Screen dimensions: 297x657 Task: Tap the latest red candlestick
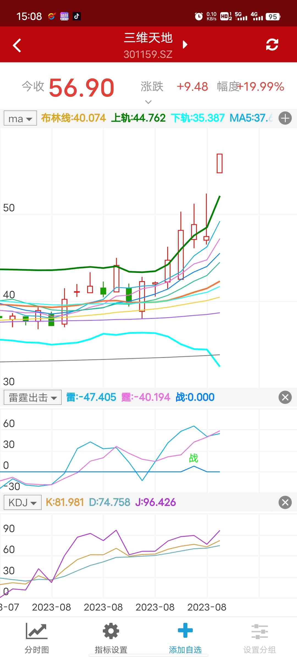coord(219,163)
